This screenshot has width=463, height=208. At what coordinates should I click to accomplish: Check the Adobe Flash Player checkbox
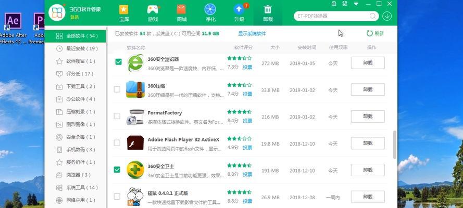[117, 143]
